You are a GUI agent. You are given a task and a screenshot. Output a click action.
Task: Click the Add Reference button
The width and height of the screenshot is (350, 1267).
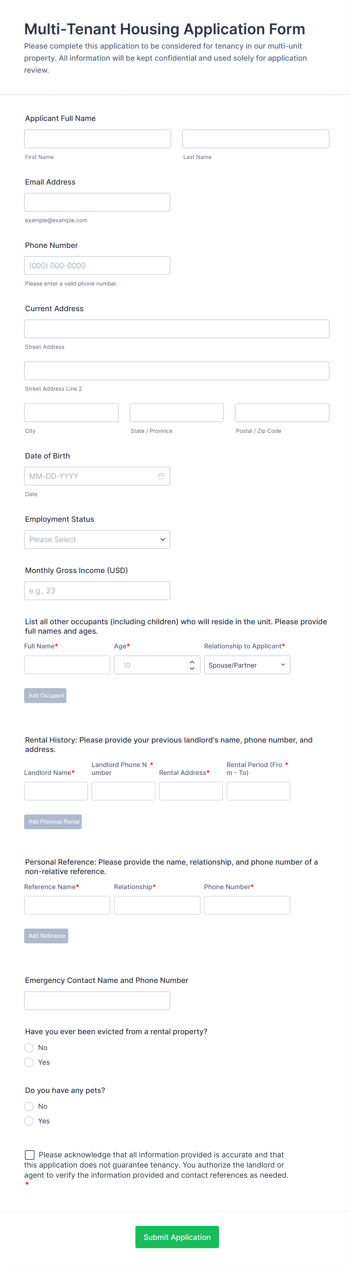[x=46, y=935]
